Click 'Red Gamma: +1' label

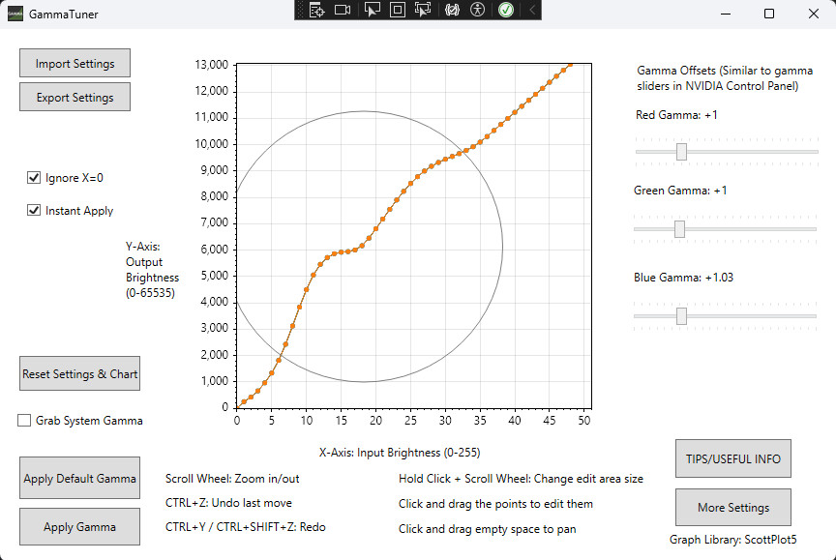coord(676,115)
